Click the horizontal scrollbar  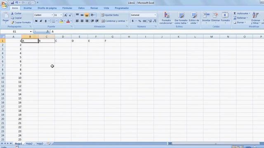[215, 143]
